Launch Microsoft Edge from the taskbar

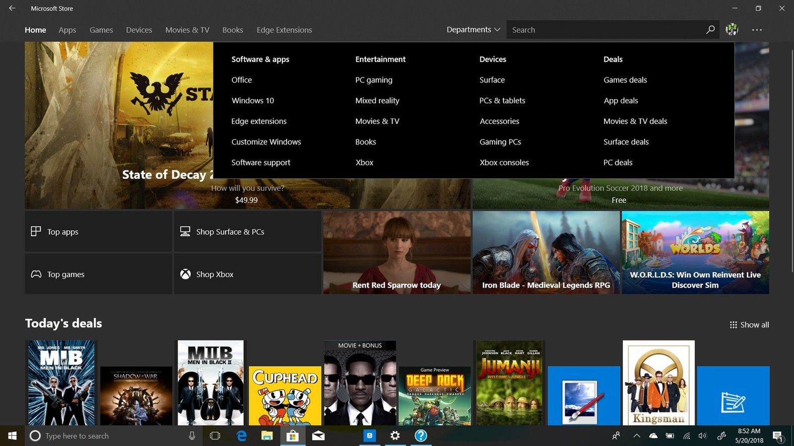241,436
